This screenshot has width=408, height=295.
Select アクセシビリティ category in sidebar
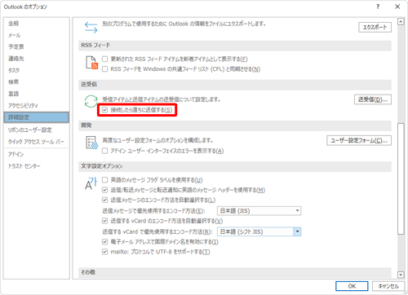pyautogui.click(x=37, y=105)
